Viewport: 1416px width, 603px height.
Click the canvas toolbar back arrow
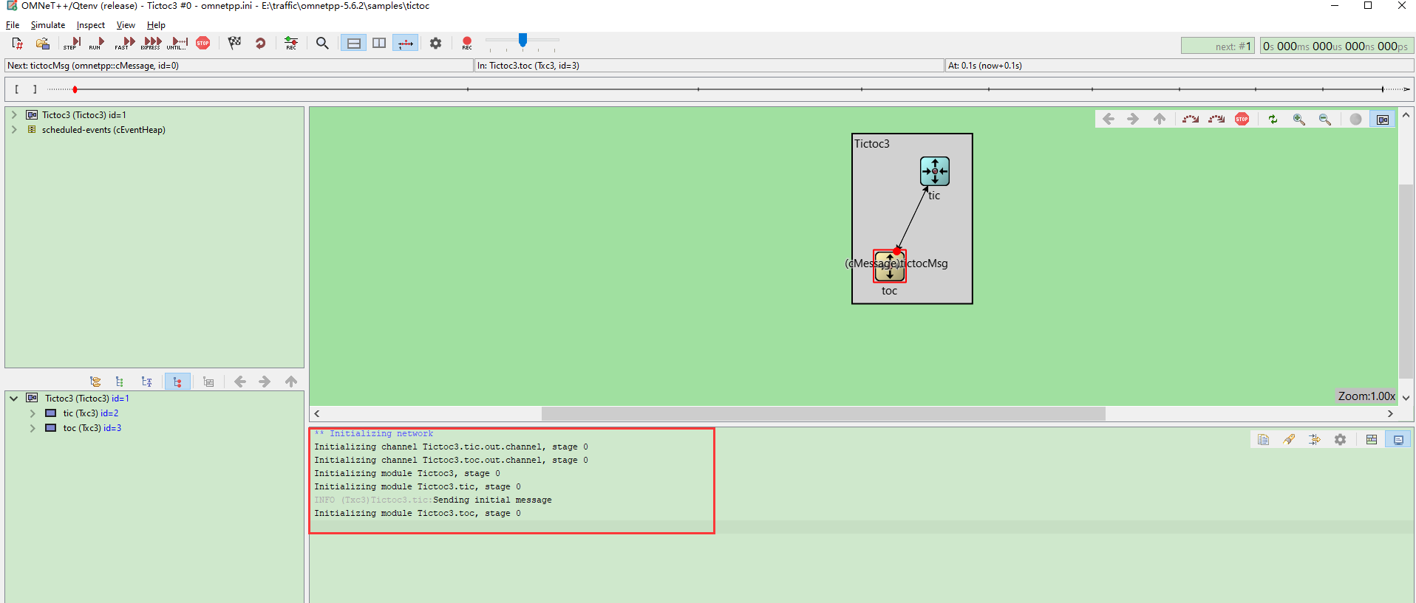click(x=1108, y=119)
